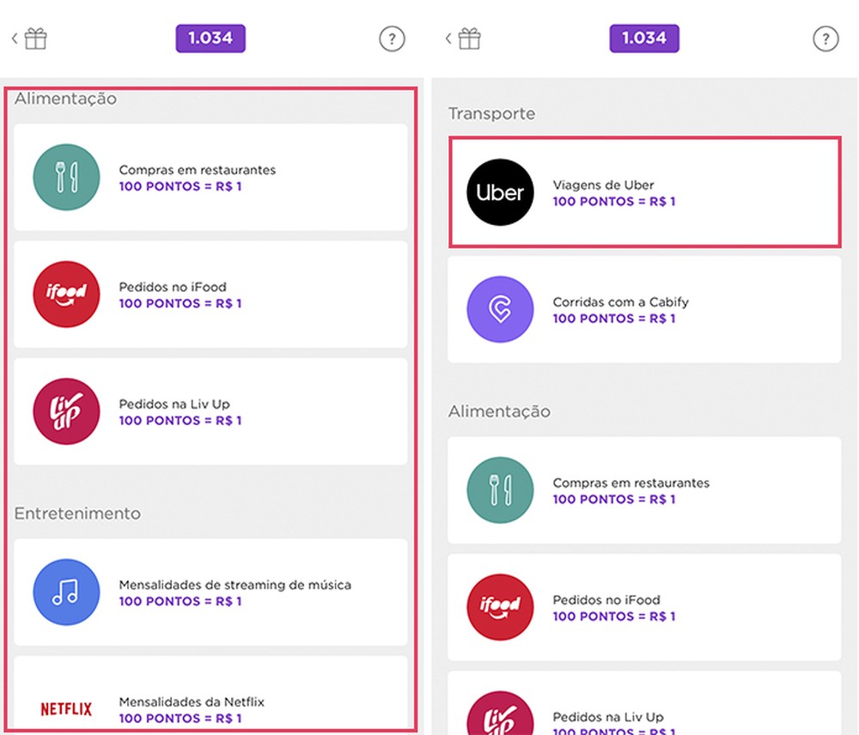This screenshot has height=735, width=859.
Task: Select the Compras em restaurantes row
Action: 210,177
